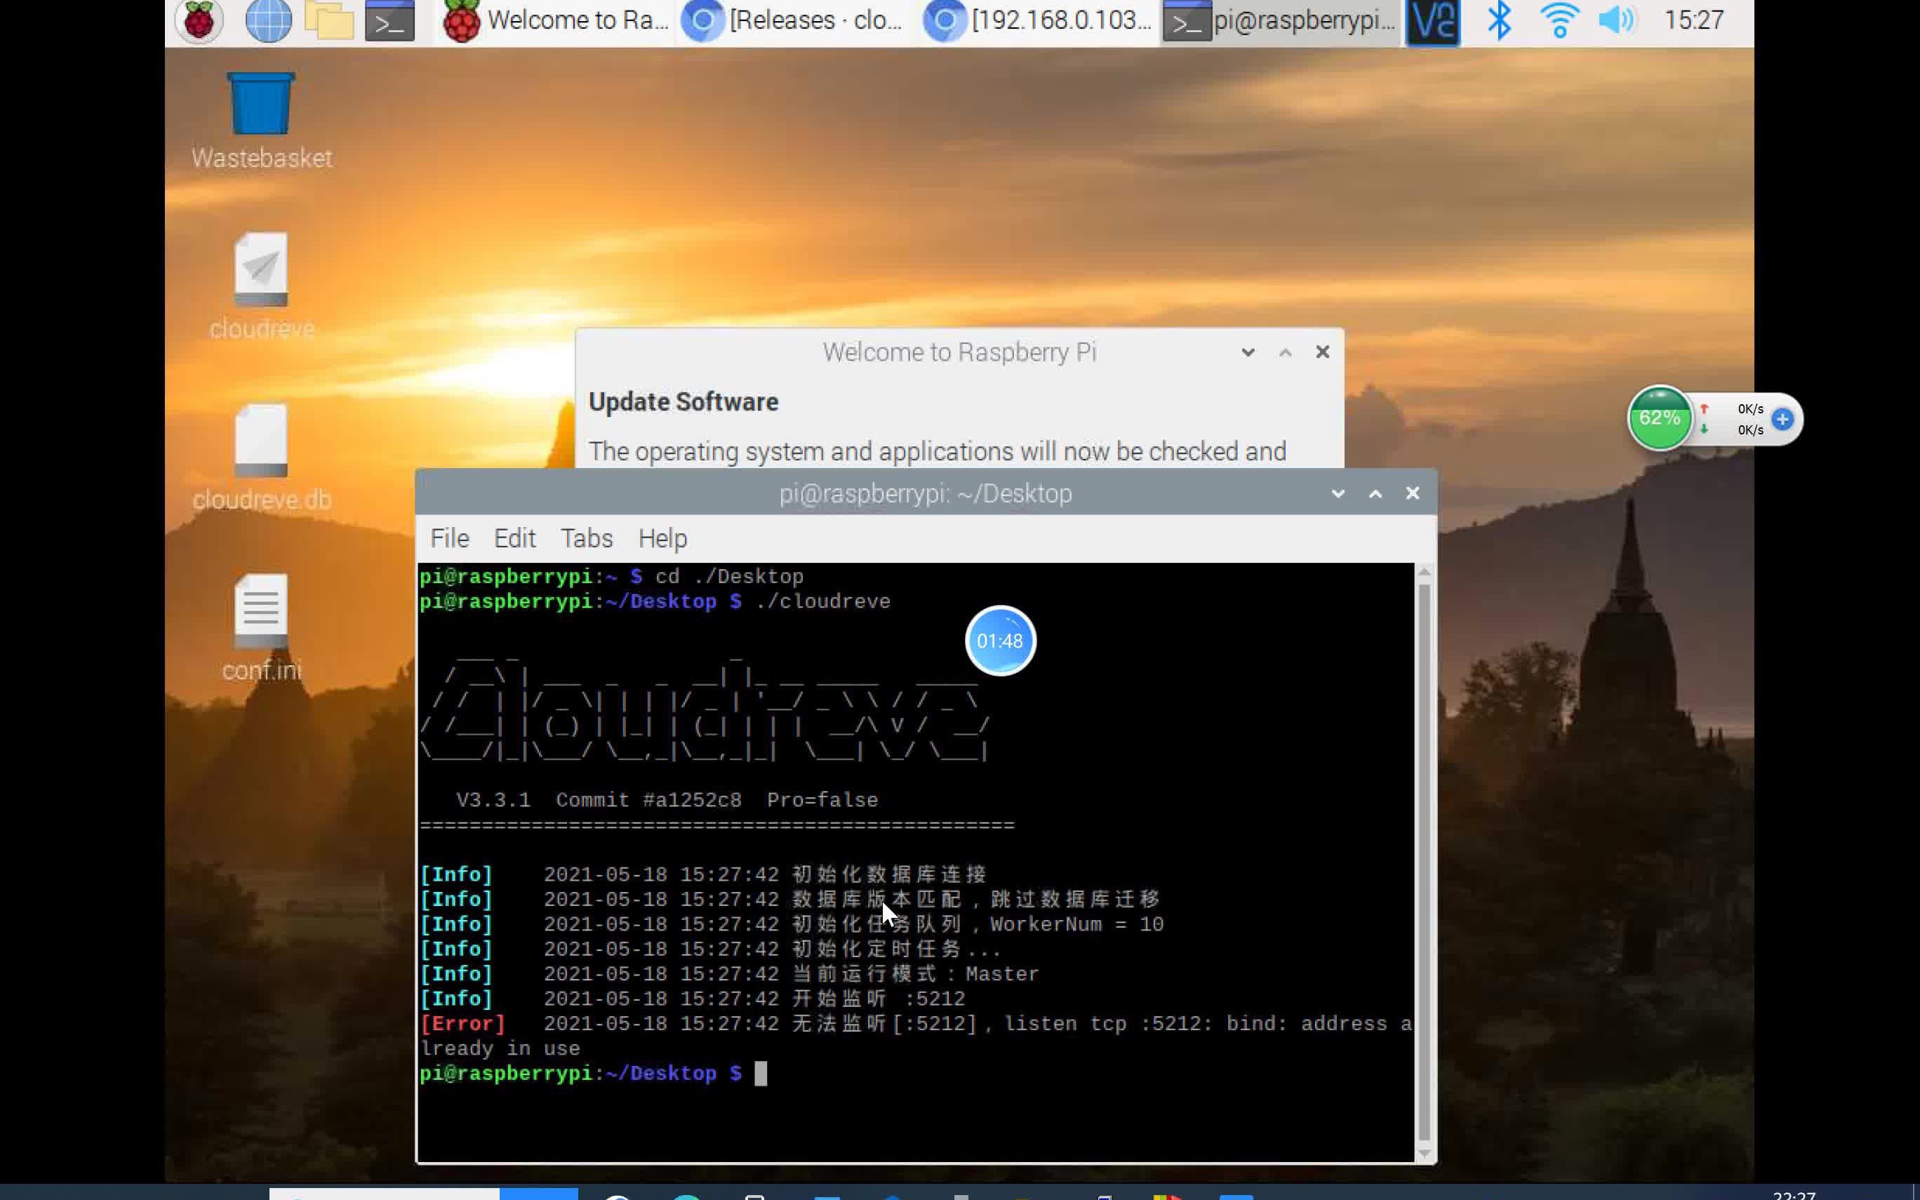Open the terminal Help menu
Viewport: 1920px width, 1200px height.
(662, 539)
